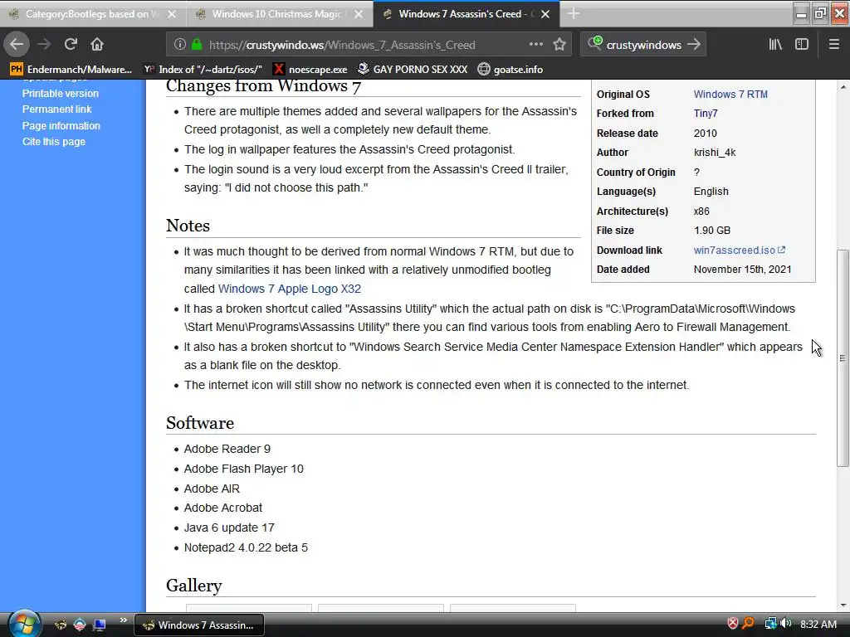Click the Notes section heading

[x=188, y=226]
